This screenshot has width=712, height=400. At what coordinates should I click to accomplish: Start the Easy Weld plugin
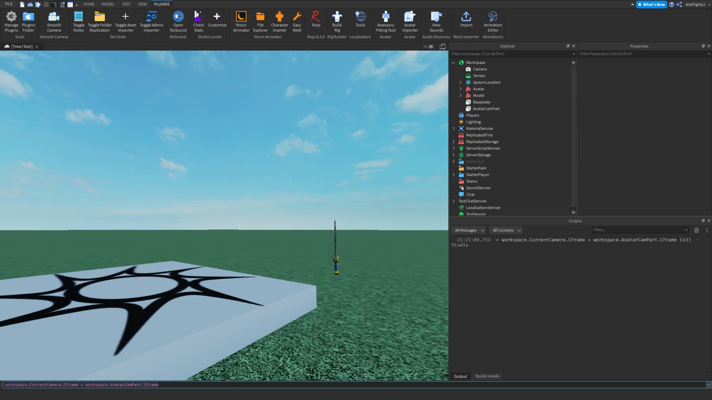click(x=297, y=21)
